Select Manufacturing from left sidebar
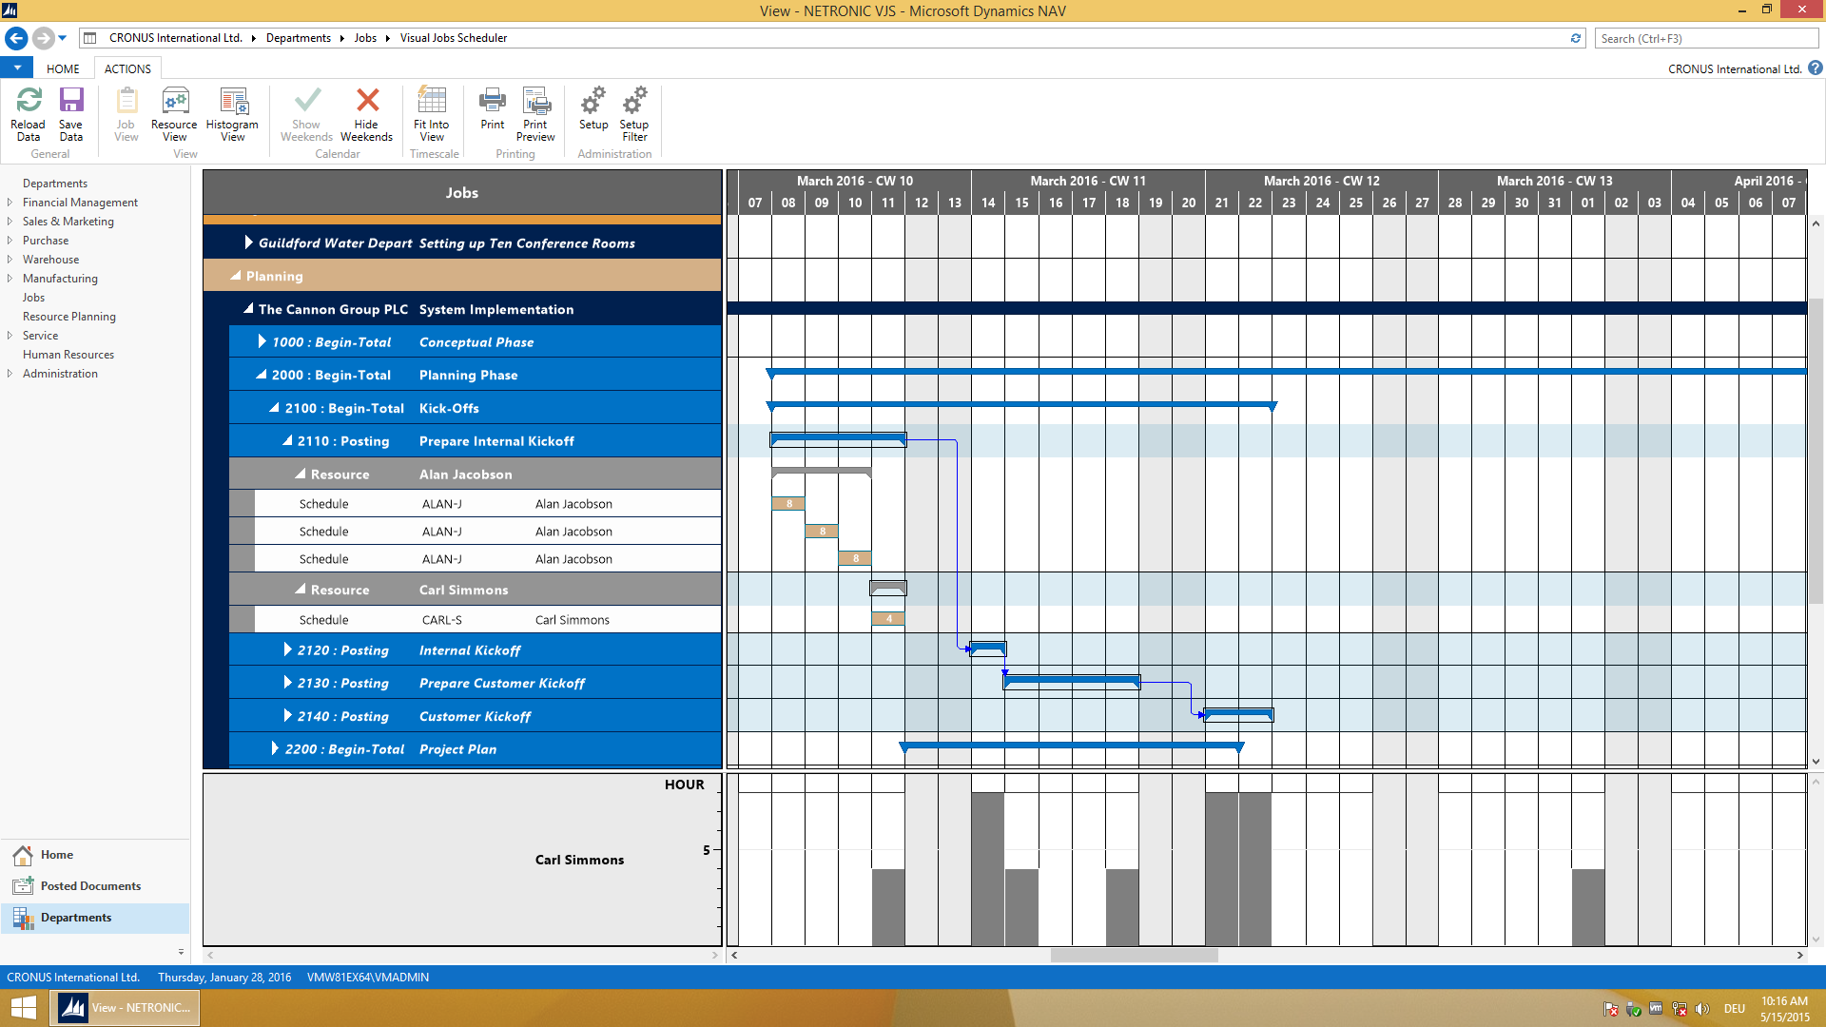The image size is (1826, 1027). (x=59, y=279)
